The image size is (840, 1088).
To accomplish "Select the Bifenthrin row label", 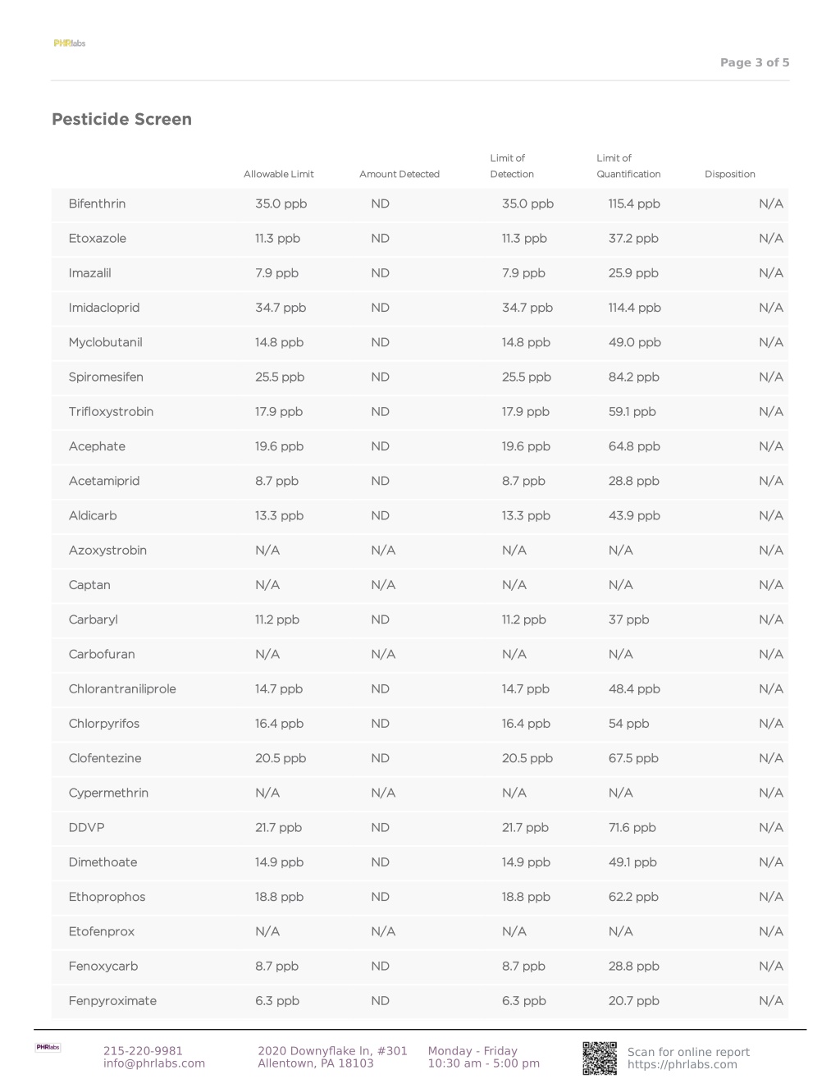I will [98, 203].
